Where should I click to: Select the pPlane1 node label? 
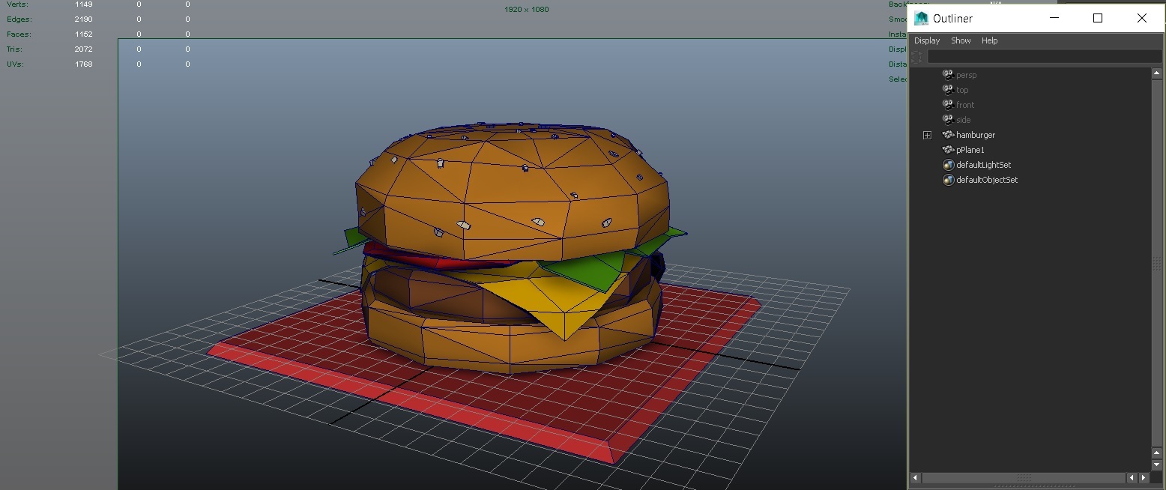(x=970, y=150)
